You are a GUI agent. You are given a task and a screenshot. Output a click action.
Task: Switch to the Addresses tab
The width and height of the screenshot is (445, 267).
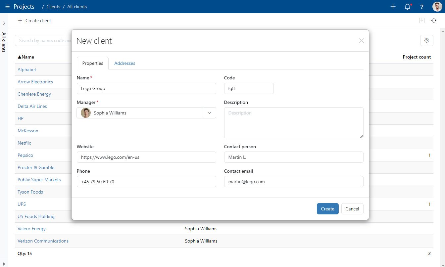tap(124, 63)
